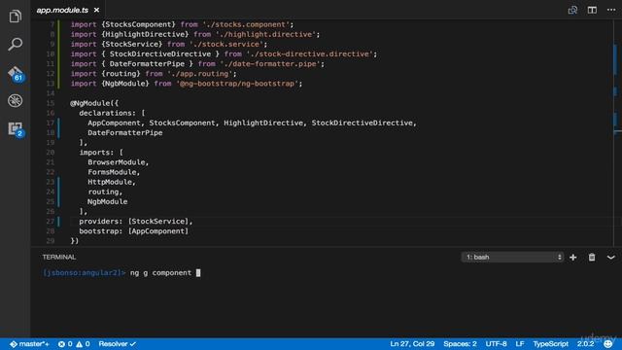Viewport: 622px width, 350px height.
Task: Split the editor
Action: coord(592,10)
